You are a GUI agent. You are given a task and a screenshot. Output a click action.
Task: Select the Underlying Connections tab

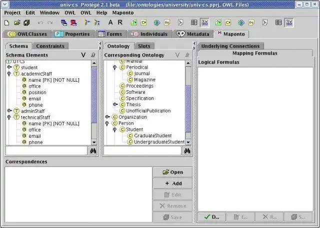[230, 46]
